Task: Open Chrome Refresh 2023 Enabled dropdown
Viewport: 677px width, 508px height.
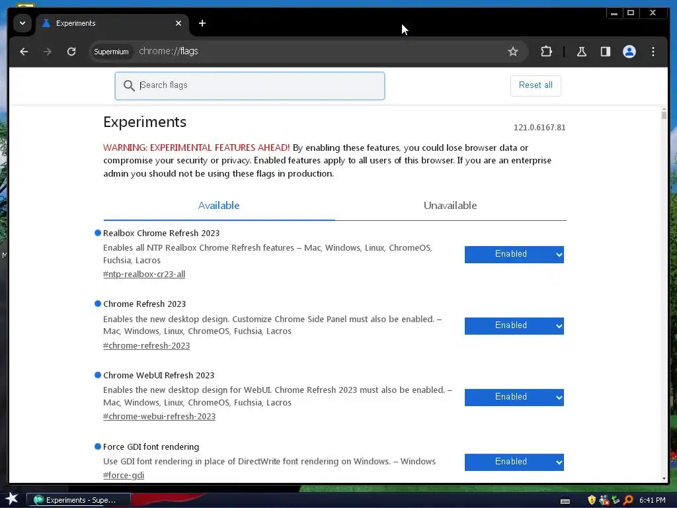Action: pyautogui.click(x=514, y=325)
